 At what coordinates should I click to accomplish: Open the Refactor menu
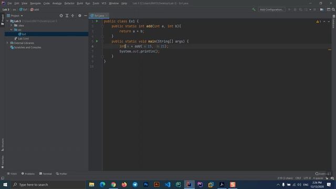(69, 4)
